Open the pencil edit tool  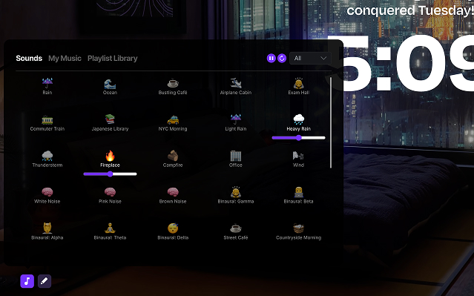pyautogui.click(x=45, y=281)
